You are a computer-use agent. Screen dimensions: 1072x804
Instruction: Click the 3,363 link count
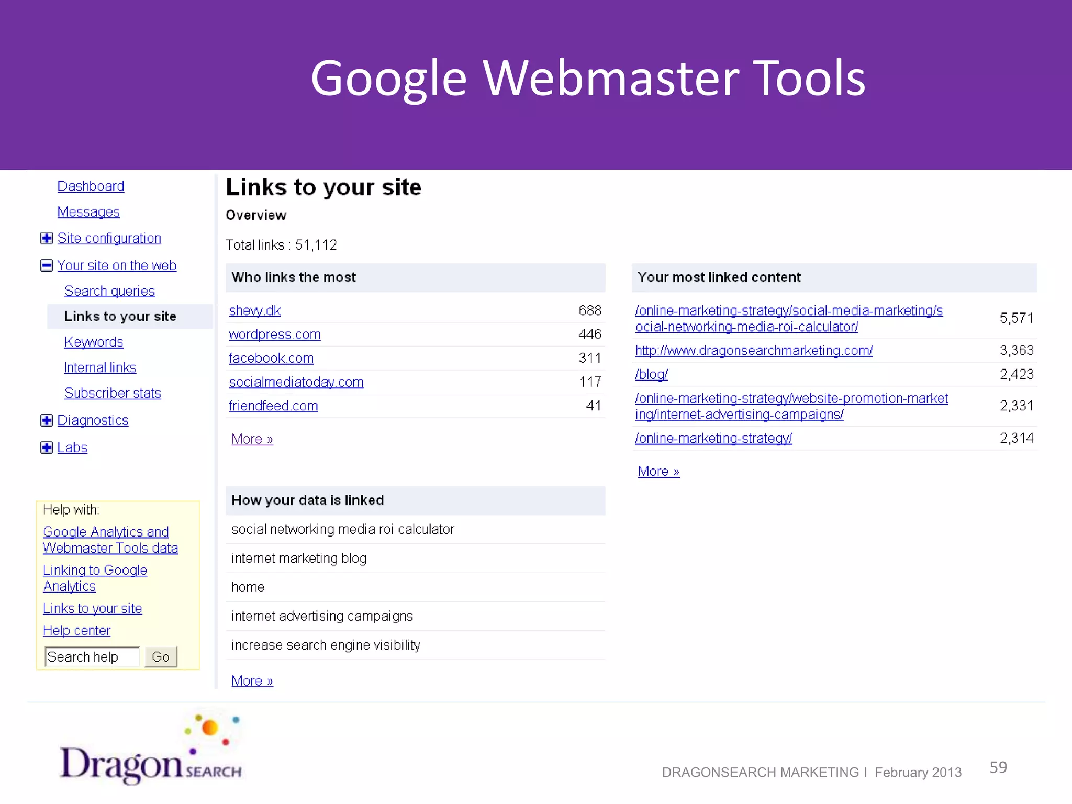click(1017, 350)
